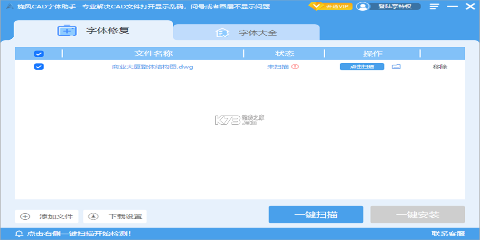480x240 pixels.
Task: Open the hamburger menu icon in title bar
Action: pyautogui.click(x=434, y=6)
